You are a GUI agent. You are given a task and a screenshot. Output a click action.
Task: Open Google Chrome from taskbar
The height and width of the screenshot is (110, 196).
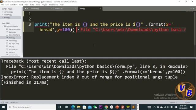coord(106,107)
